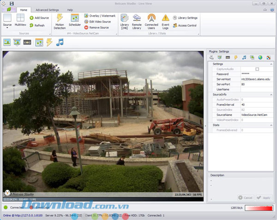Click the Free HDD: 17Gb status text
The width and height of the screenshot is (277, 220).
point(135,215)
